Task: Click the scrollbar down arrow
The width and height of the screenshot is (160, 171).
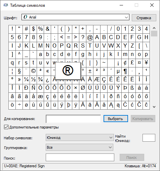Action: click(154, 107)
